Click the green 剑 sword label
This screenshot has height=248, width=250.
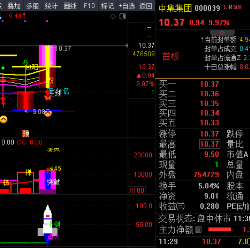tap(57, 224)
